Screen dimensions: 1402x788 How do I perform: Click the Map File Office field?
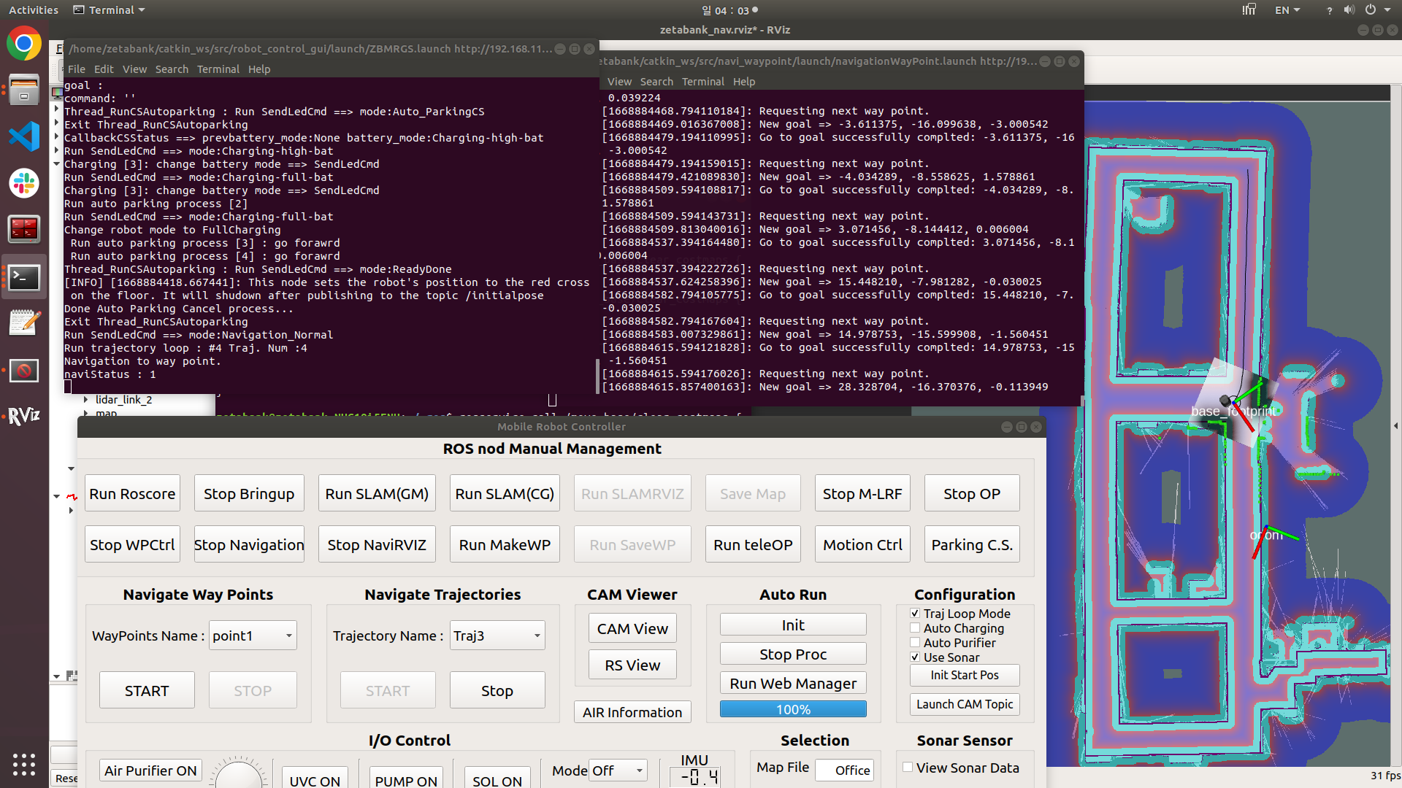pos(844,770)
